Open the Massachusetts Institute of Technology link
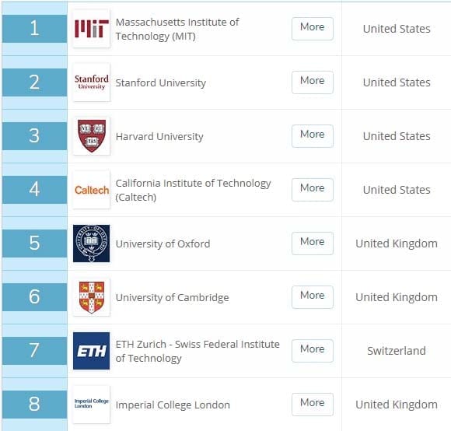Viewport: 451px width, 431px height. [177, 29]
